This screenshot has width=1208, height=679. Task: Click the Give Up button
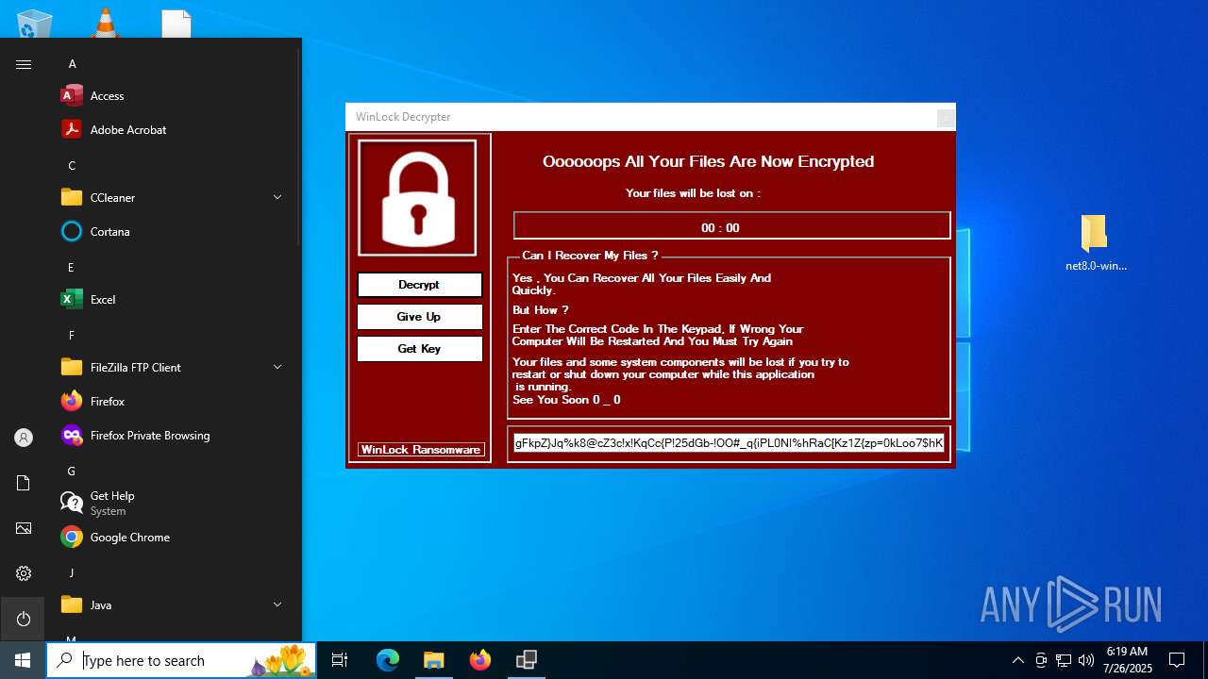pyautogui.click(x=419, y=317)
